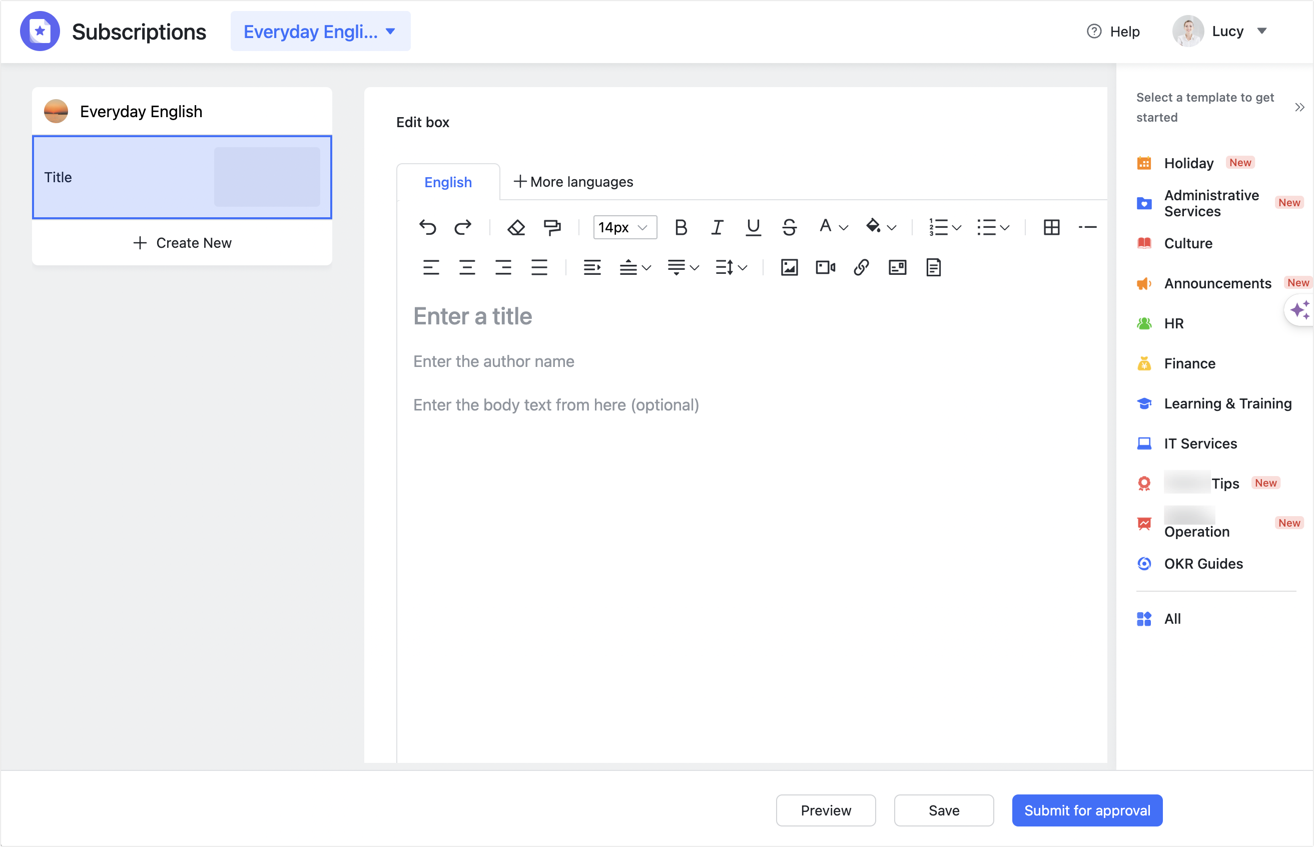Screen dimensions: 1314x847
Task: Switch to the English language tab
Action: coord(447,182)
